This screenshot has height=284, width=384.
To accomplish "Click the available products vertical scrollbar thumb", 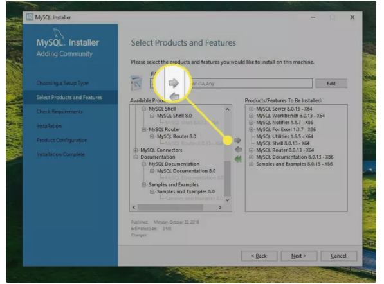I will click(x=227, y=178).
